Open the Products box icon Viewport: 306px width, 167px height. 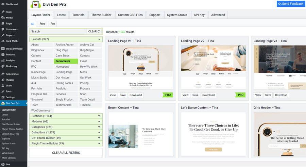coord(3,55)
